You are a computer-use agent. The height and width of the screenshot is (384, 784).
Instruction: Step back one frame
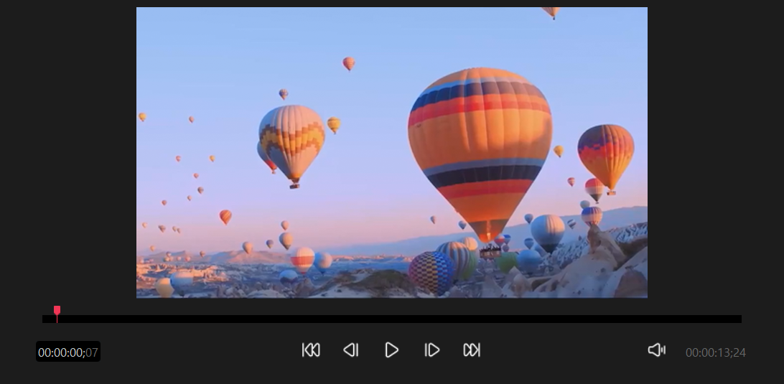[x=350, y=350]
